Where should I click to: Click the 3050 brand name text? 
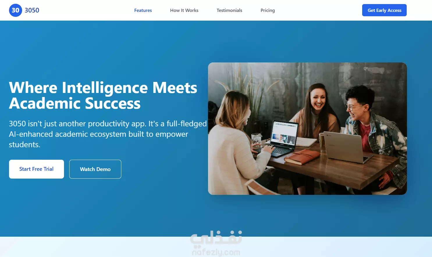point(32,10)
